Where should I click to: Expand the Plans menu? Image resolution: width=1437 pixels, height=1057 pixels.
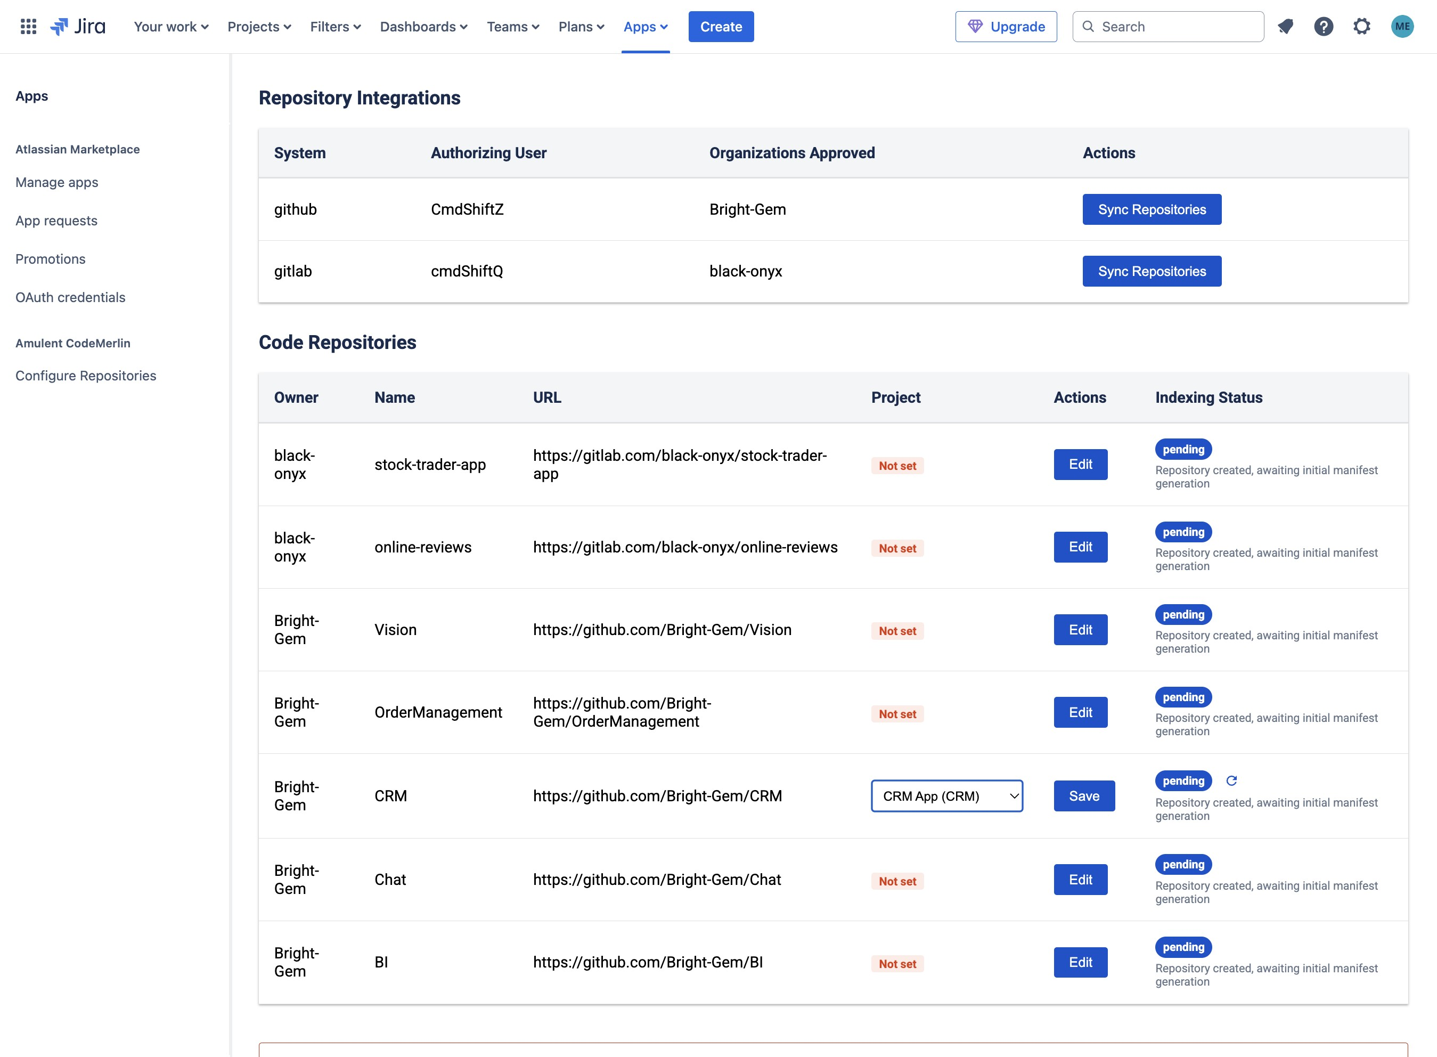coord(581,26)
